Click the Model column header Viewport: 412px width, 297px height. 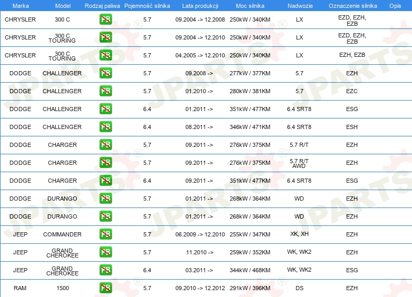click(63, 6)
